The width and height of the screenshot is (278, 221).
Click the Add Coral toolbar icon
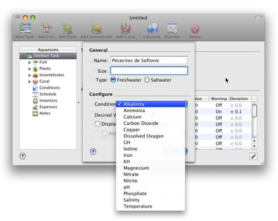pyautogui.click(x=126, y=28)
